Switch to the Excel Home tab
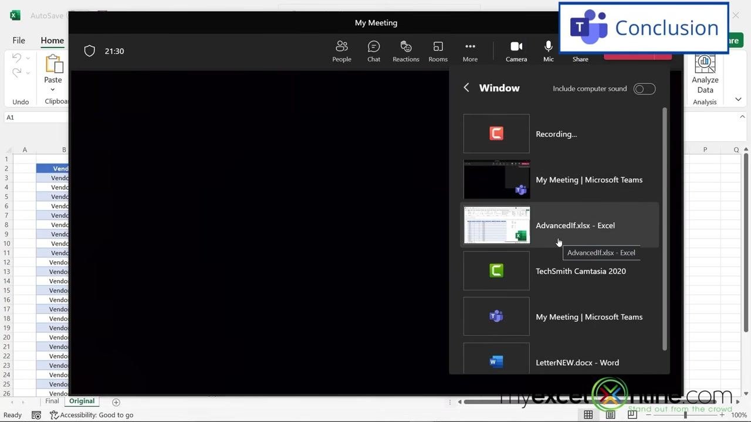Image resolution: width=751 pixels, height=422 pixels. [52, 40]
